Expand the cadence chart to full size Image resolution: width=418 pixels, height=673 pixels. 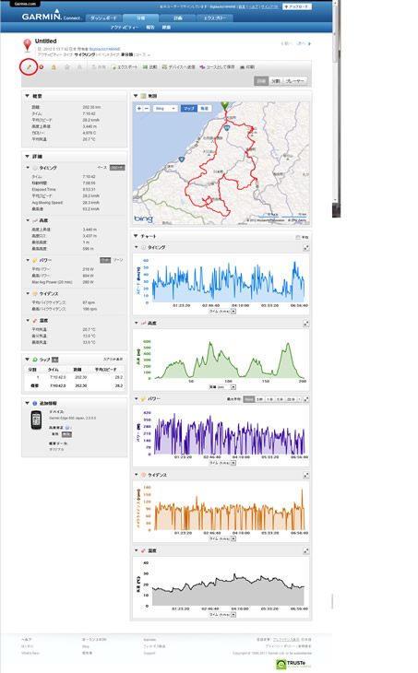coord(305,475)
